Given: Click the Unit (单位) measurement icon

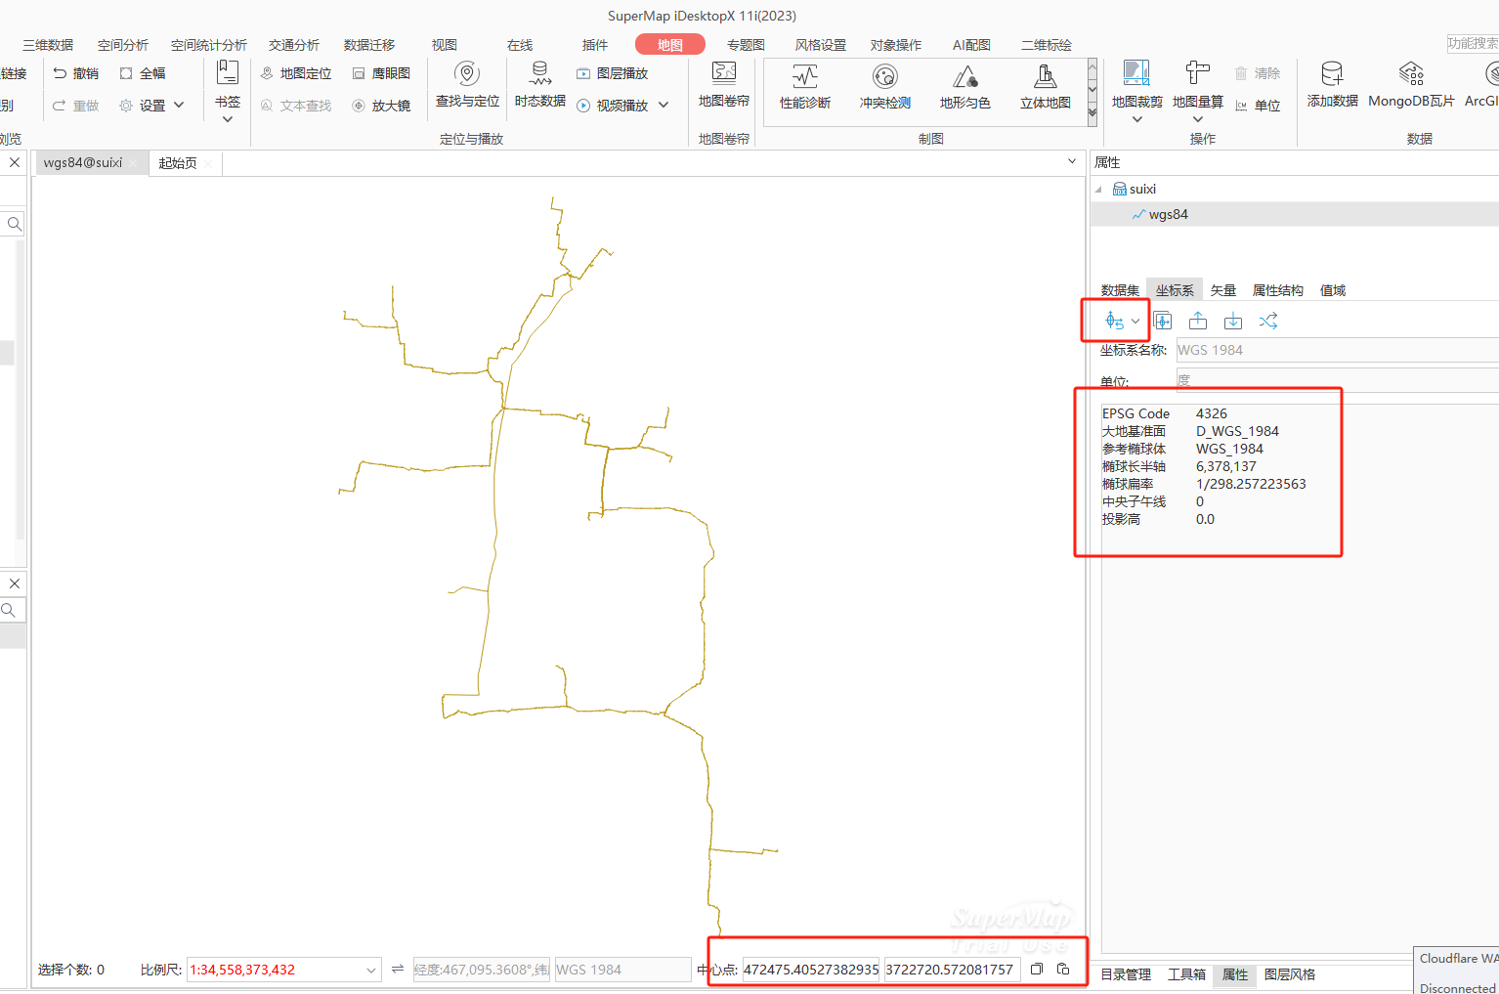Looking at the screenshot, I should tap(1241, 106).
